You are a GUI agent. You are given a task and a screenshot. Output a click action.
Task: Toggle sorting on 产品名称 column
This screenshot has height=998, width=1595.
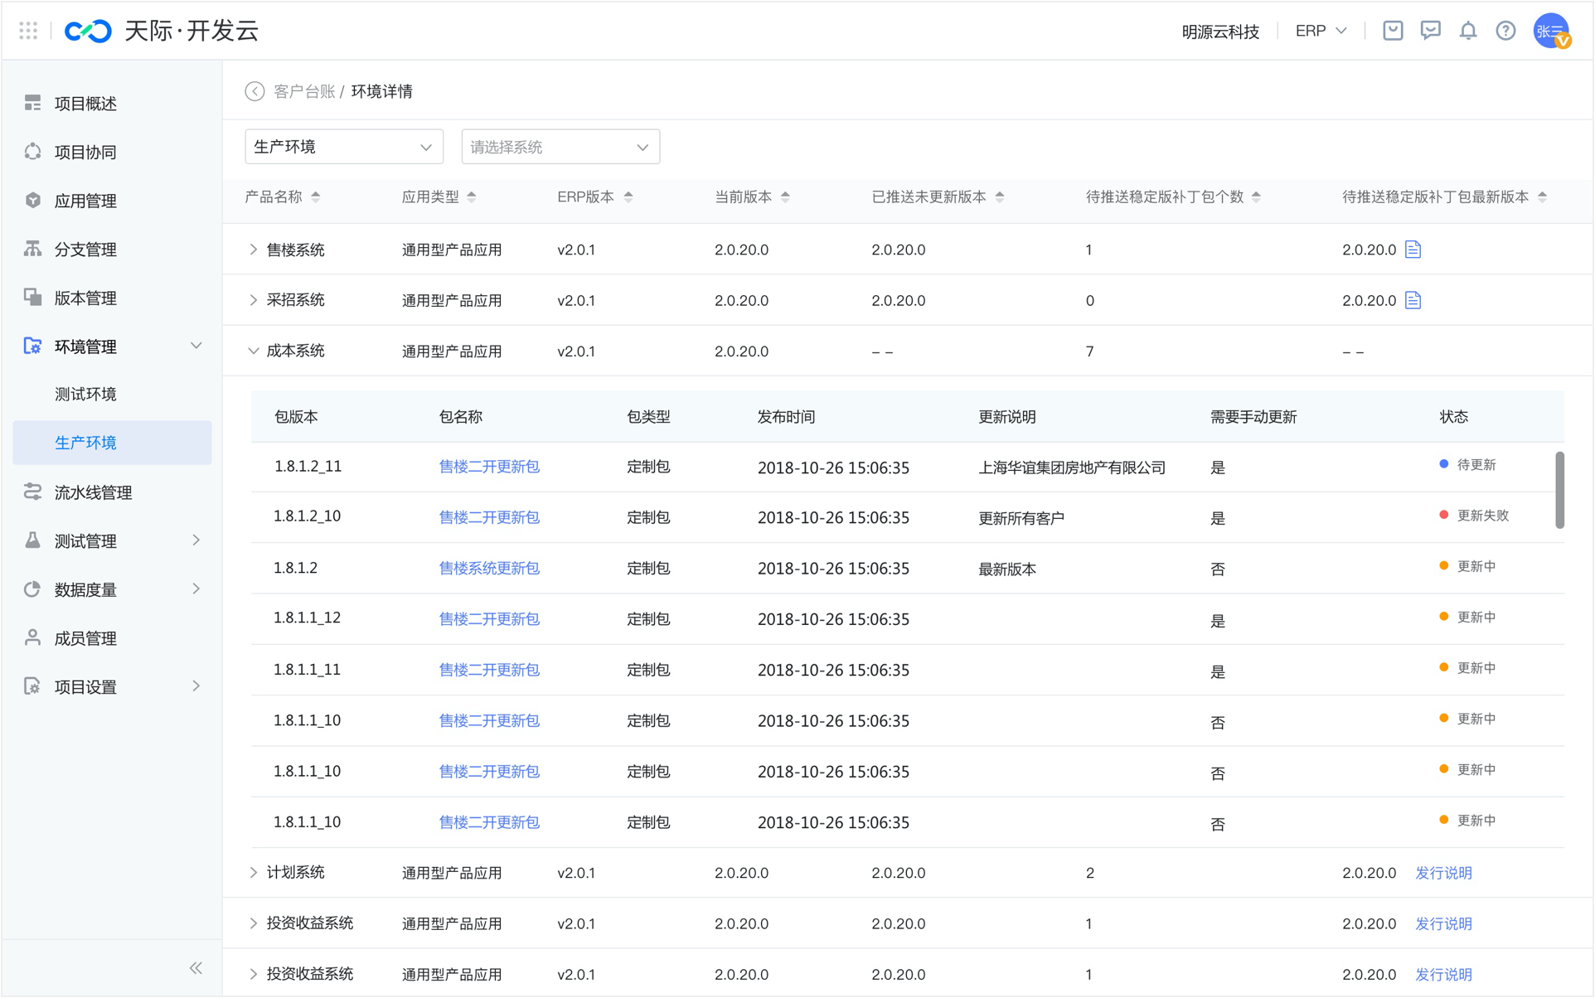(316, 196)
